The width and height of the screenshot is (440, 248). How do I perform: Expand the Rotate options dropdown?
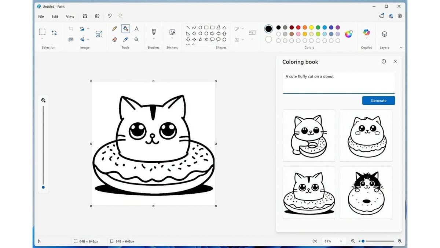click(88, 28)
